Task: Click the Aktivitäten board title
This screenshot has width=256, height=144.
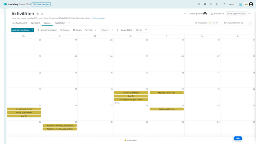Action: coord(23,14)
